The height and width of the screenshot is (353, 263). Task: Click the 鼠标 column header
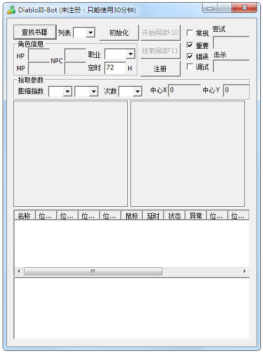point(132,216)
